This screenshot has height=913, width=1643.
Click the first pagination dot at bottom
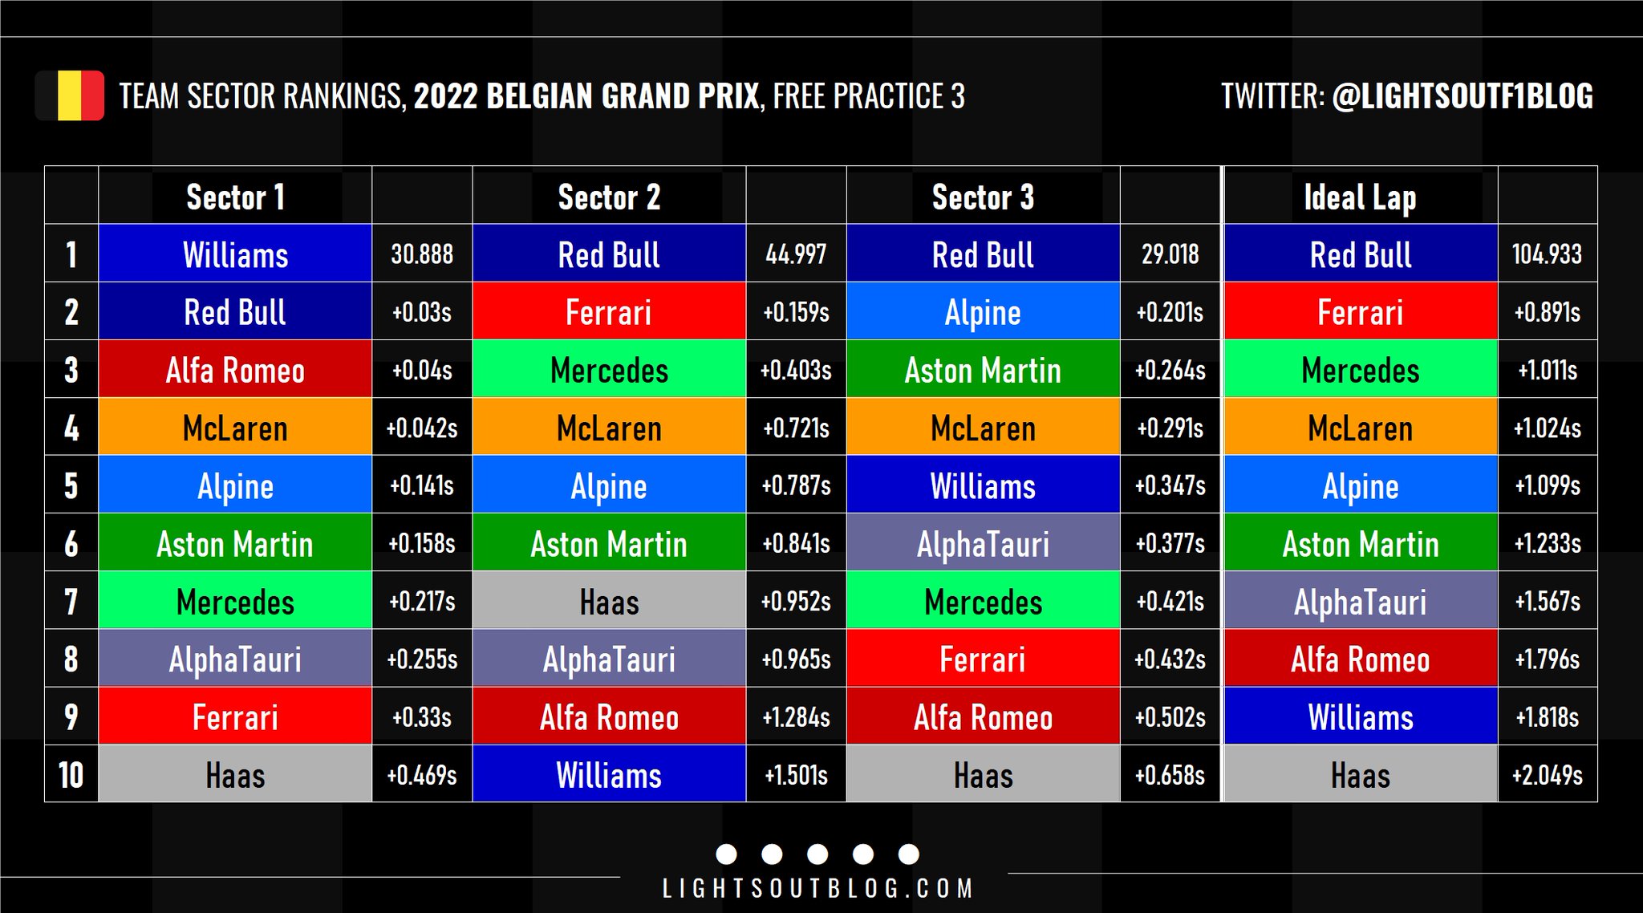tap(726, 854)
